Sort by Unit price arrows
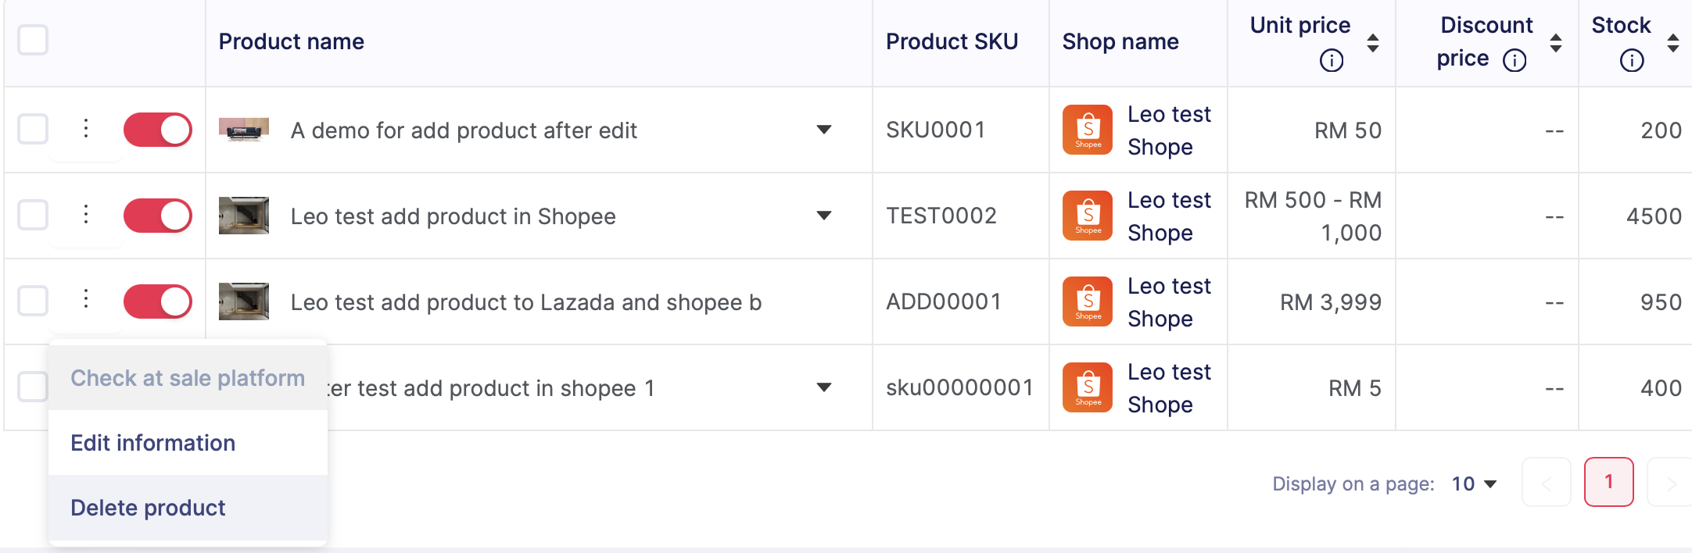 pos(1372,42)
